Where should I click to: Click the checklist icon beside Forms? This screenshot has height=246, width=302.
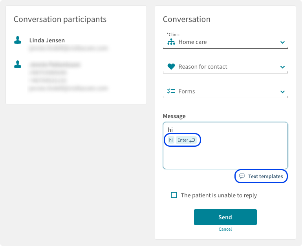pos(171,91)
